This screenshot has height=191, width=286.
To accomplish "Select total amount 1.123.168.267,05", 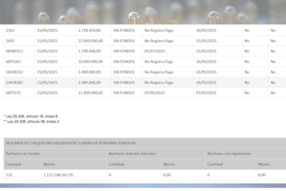I will point(58,175).
